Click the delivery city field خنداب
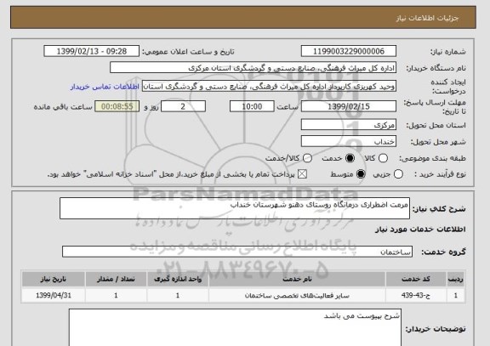Screen dimensions: 490x346 349,141
